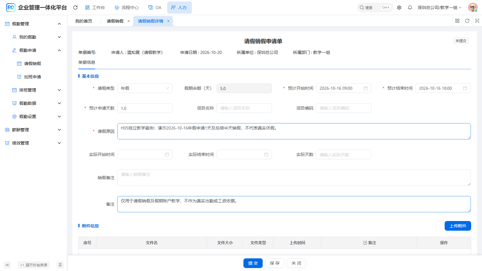Screen dimensions: 482x271
Task: Open 加班申请 in the sidebar
Action: point(33,77)
